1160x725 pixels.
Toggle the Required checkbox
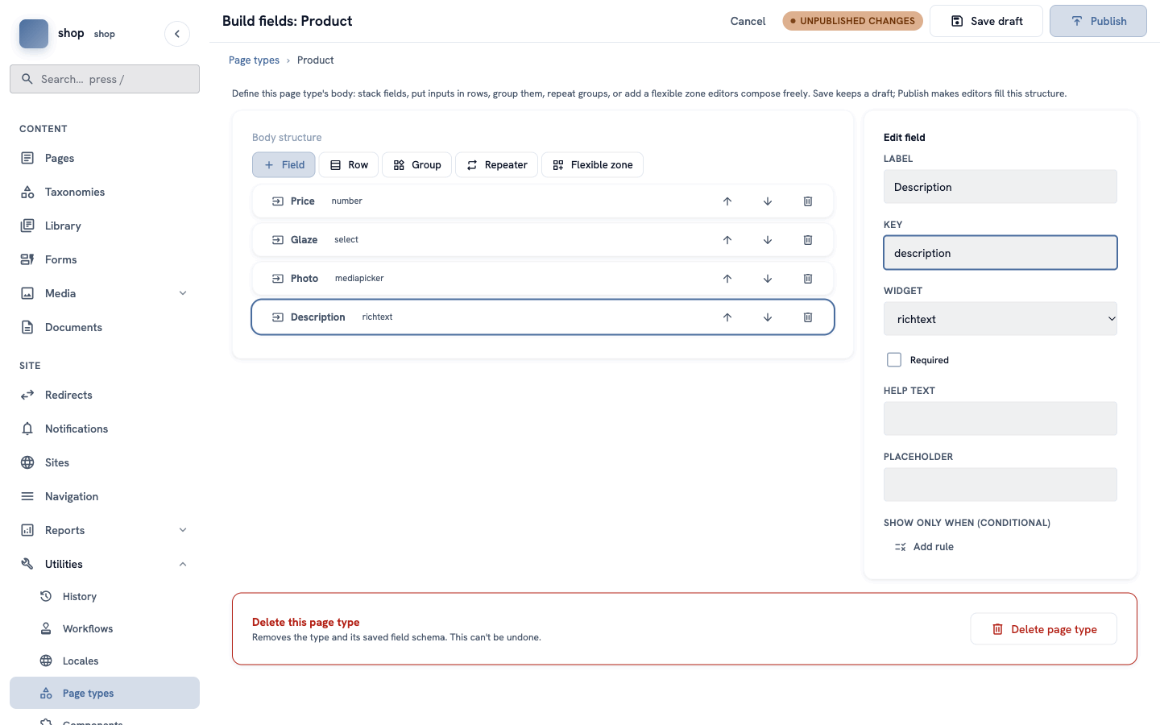894,360
